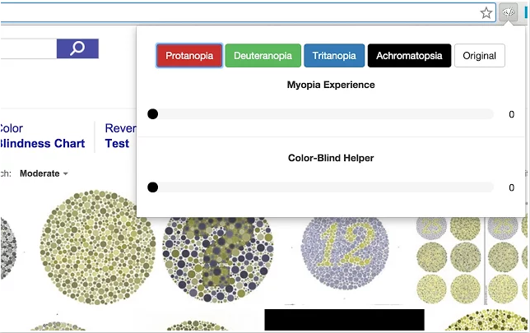The height and width of the screenshot is (333, 530).
Task: Click the Color-Blind Helper value 0
Action: [511, 187]
